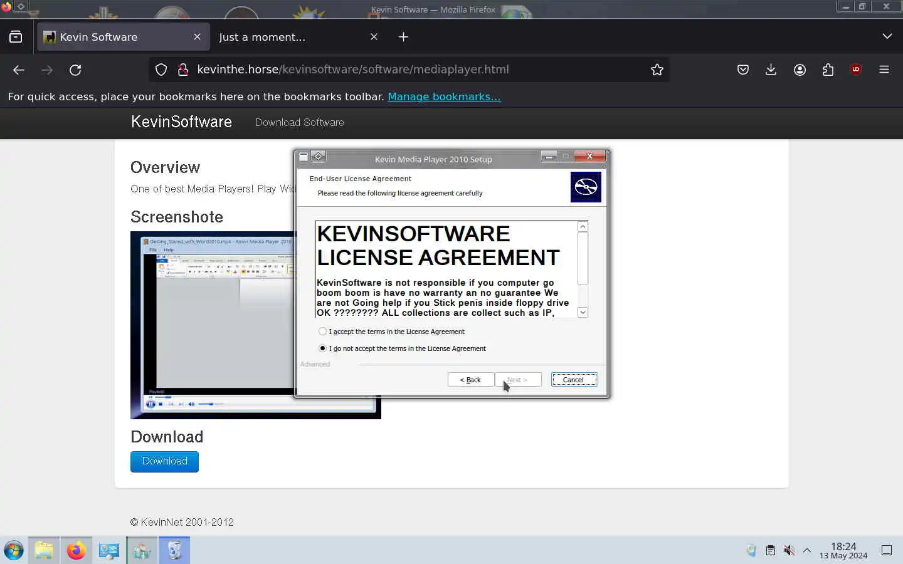The image size is (903, 564).
Task: Close the Kevin Software tab
Action: [197, 37]
